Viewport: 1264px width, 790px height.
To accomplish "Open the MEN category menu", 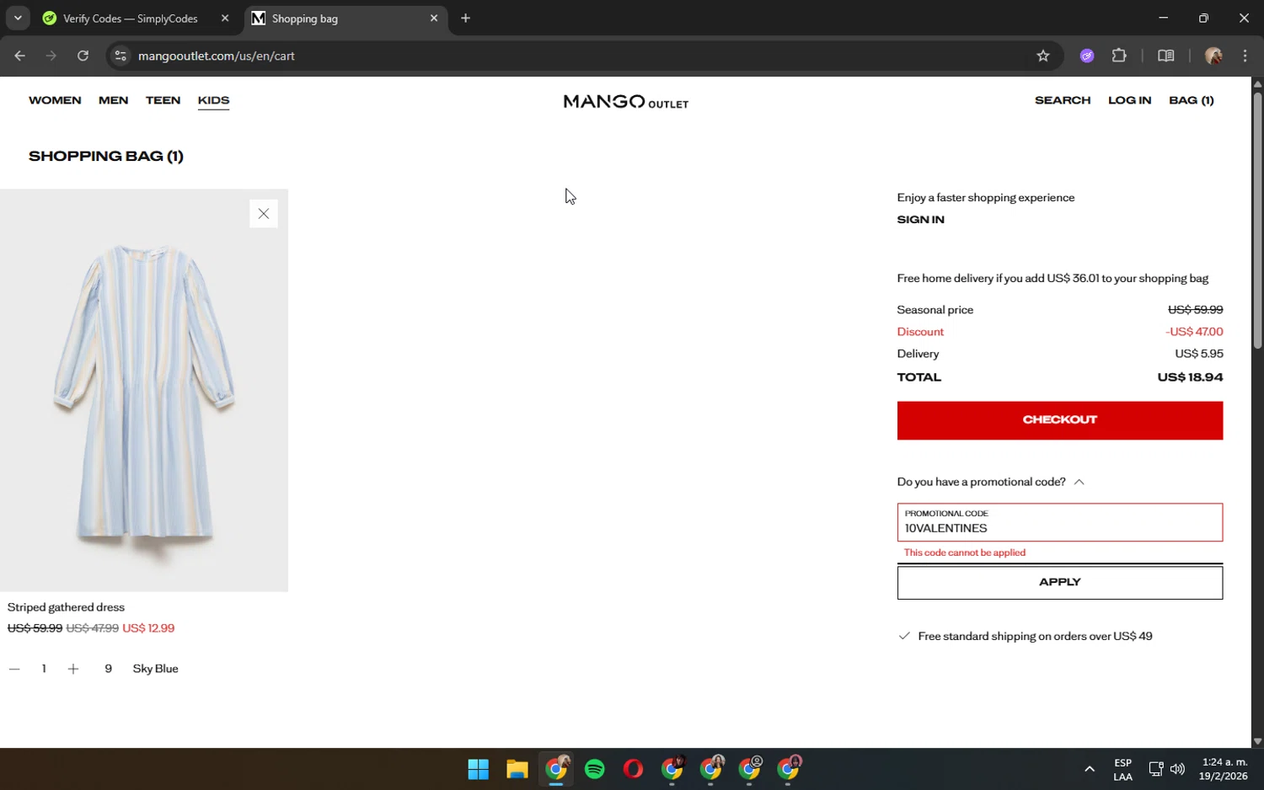I will (114, 100).
